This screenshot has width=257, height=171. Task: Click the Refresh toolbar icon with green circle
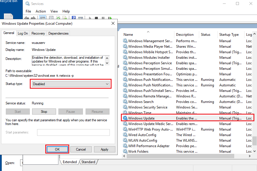(x=58, y=18)
